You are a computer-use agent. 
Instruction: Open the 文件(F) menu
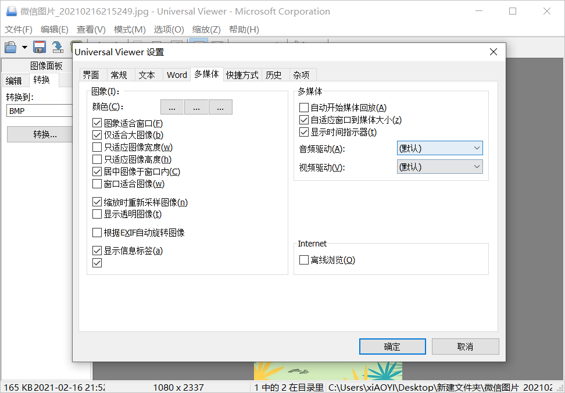[19, 30]
